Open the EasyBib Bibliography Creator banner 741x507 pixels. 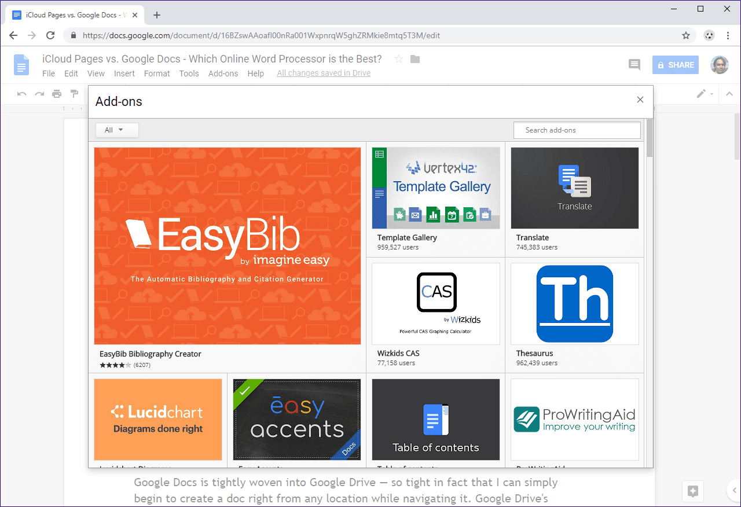[228, 246]
